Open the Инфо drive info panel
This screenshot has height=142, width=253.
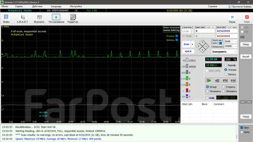[x=6, y=19]
